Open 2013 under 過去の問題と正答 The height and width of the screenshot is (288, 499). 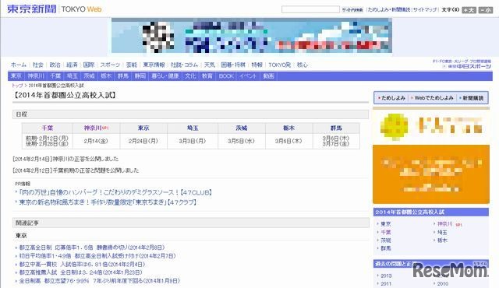point(386,276)
